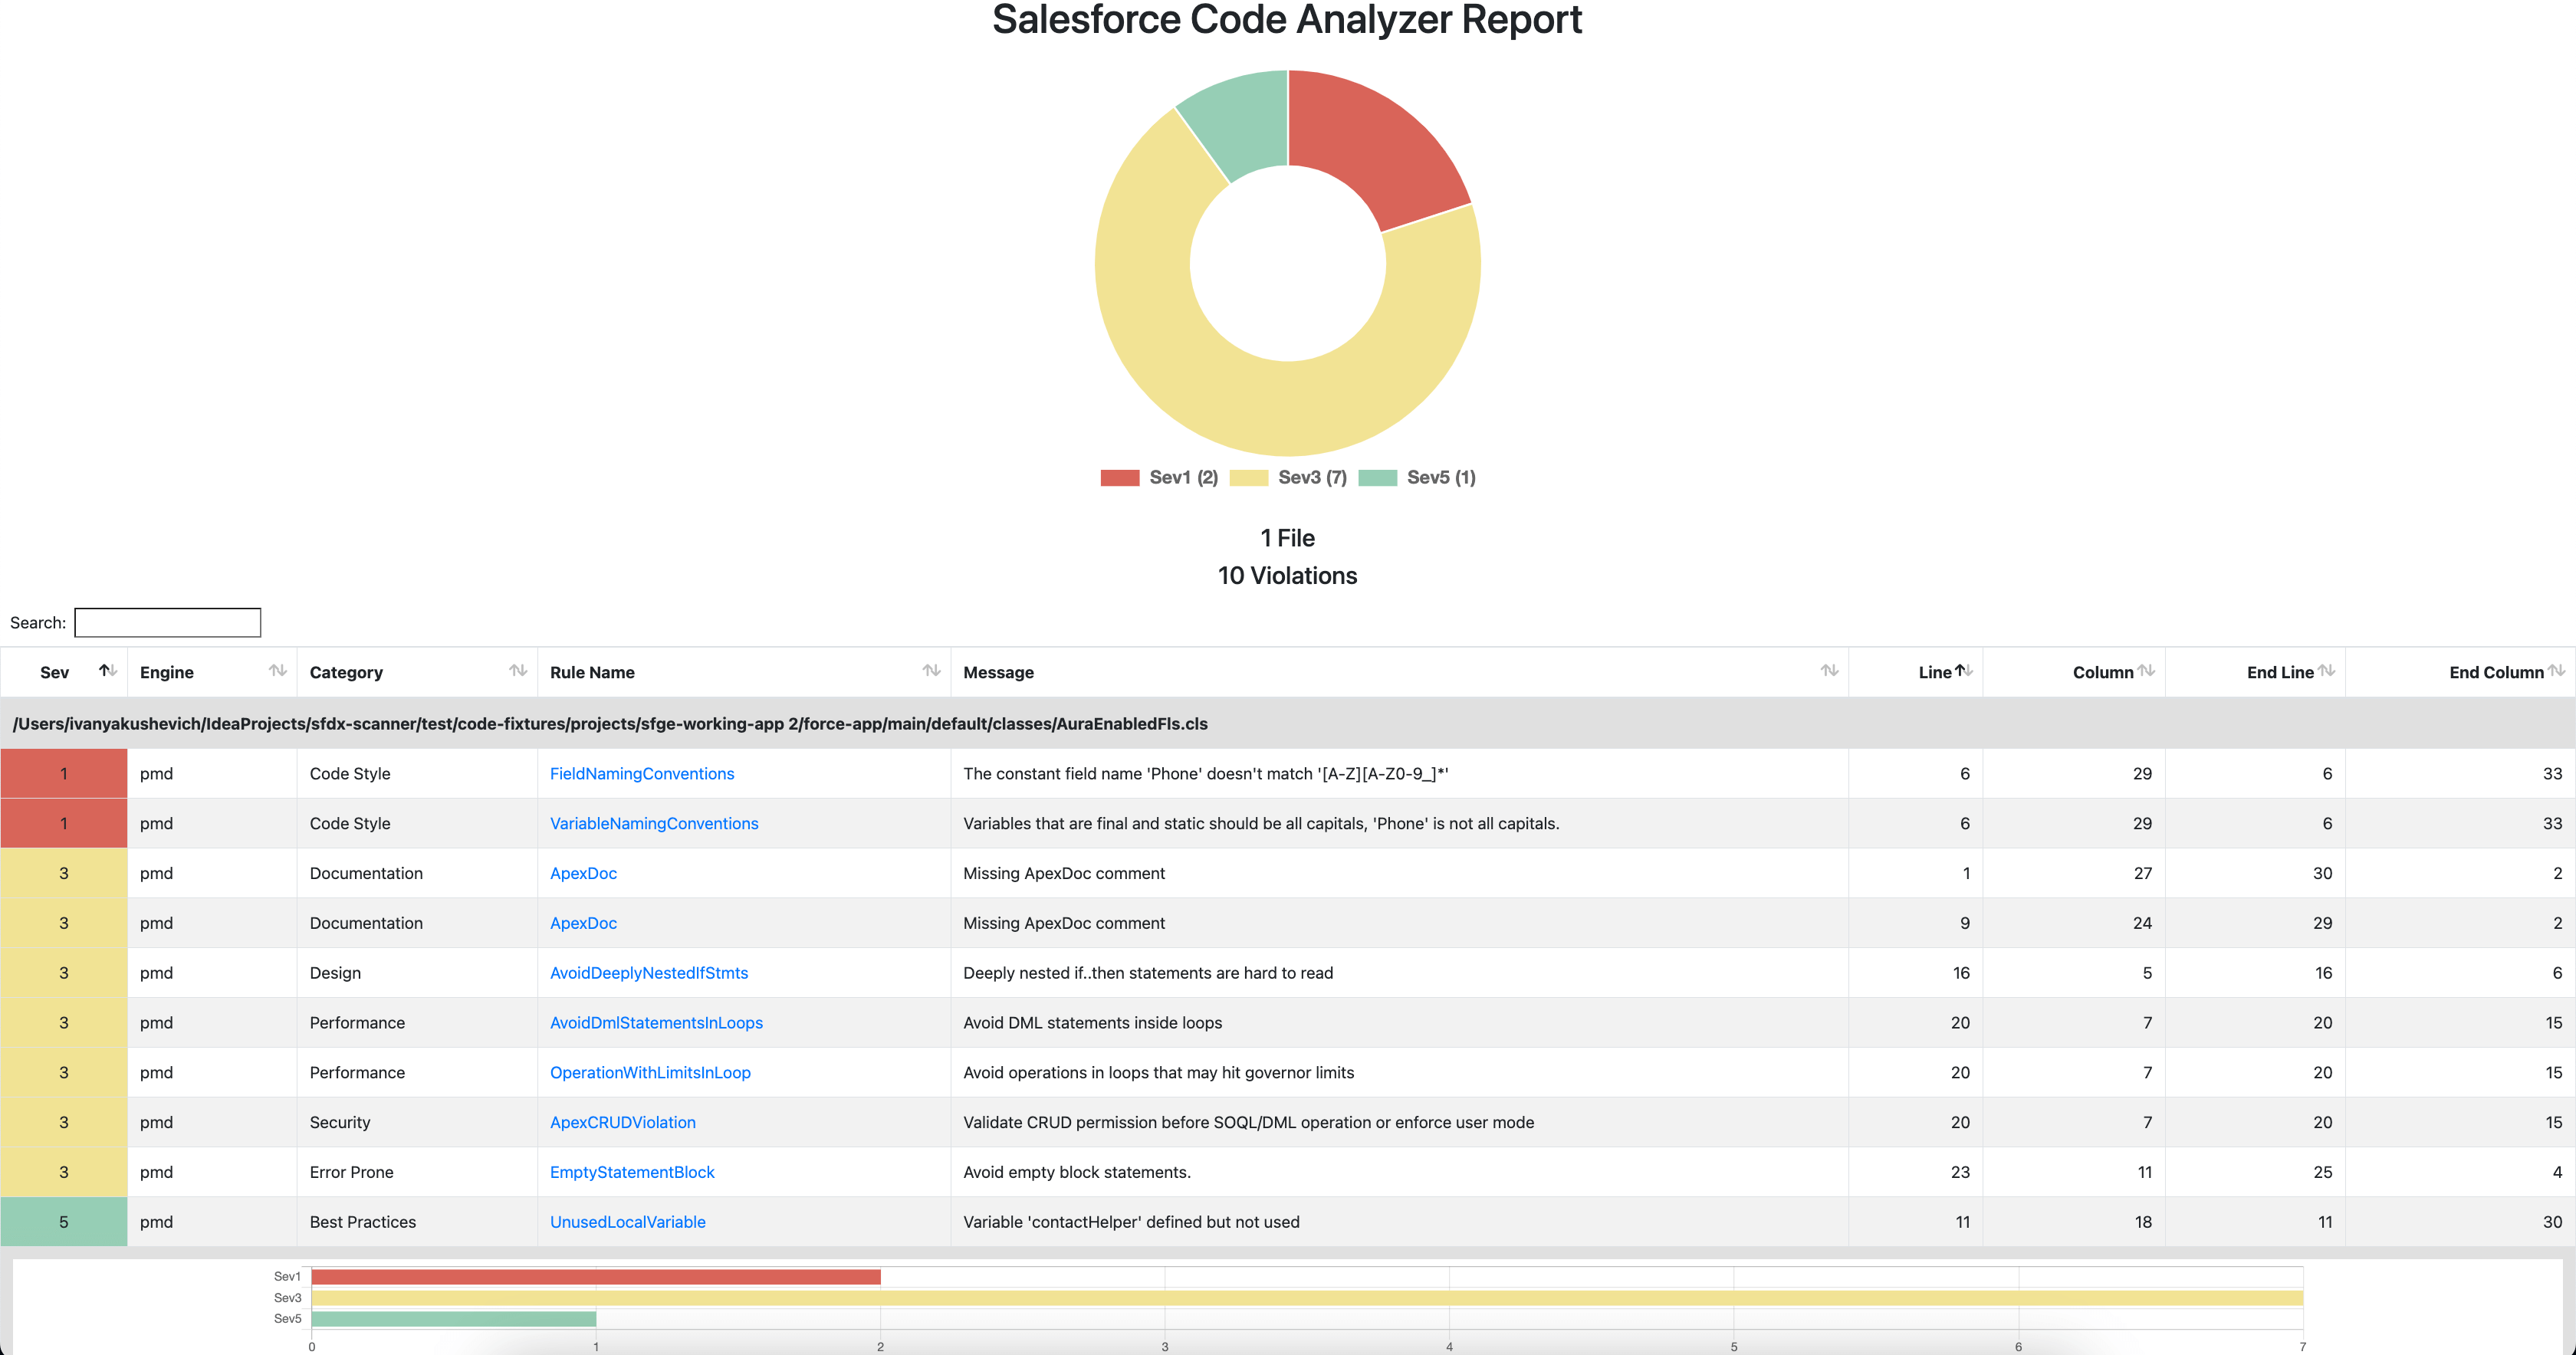Sort table by Message column arrows
This screenshot has height=1355, width=2576.
coord(1829,671)
